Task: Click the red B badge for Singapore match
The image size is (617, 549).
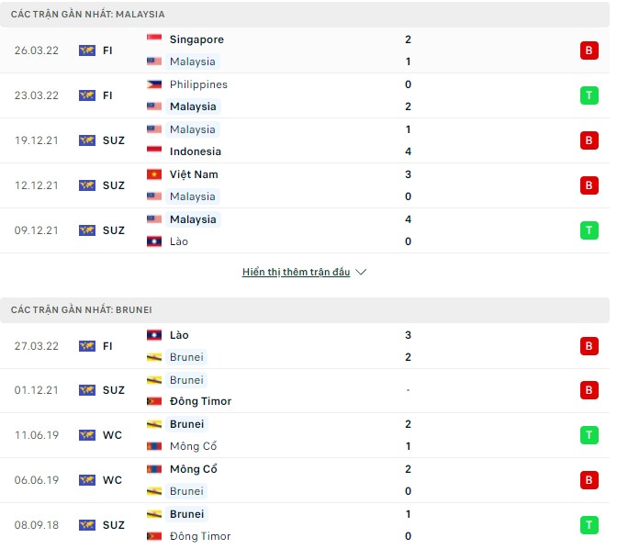Action: [x=588, y=50]
